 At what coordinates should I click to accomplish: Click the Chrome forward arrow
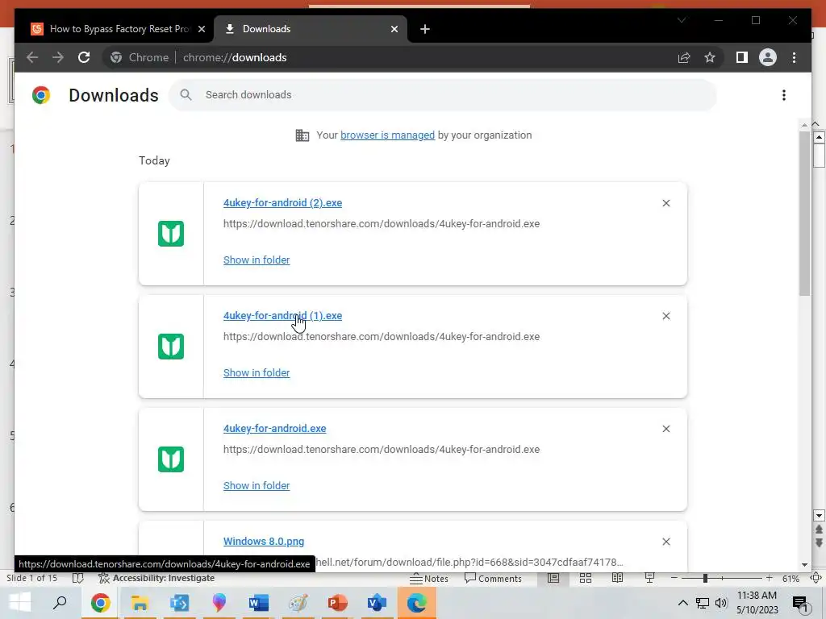[x=58, y=57]
